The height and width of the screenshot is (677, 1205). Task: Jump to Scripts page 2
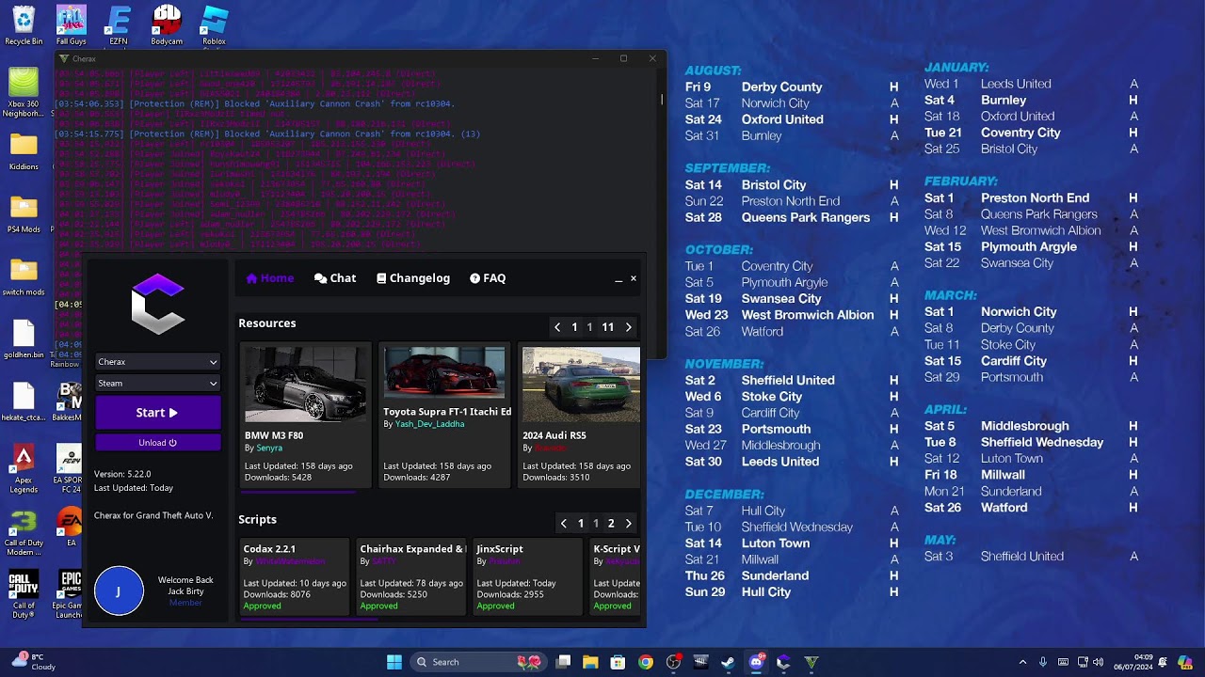tap(611, 524)
